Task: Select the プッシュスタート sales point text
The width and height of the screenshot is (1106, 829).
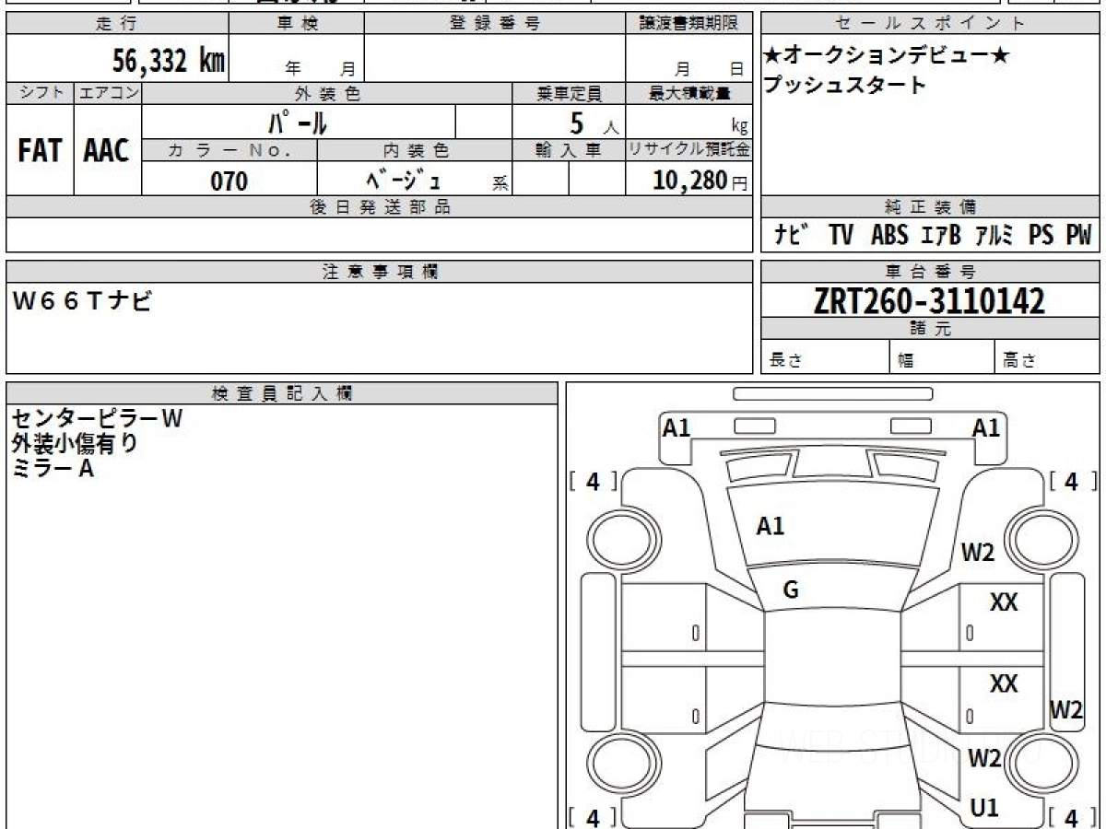Action: [844, 86]
